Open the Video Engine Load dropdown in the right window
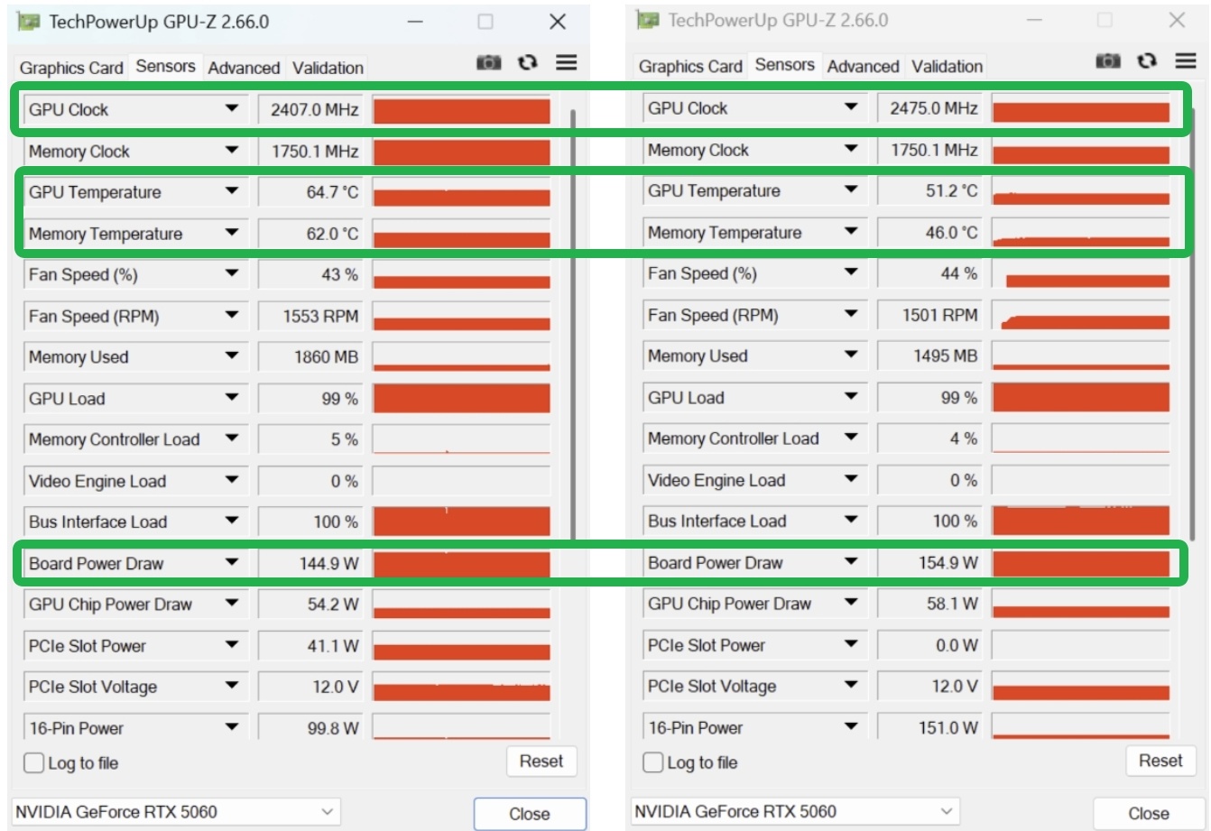This screenshot has width=1211, height=831. (x=851, y=480)
